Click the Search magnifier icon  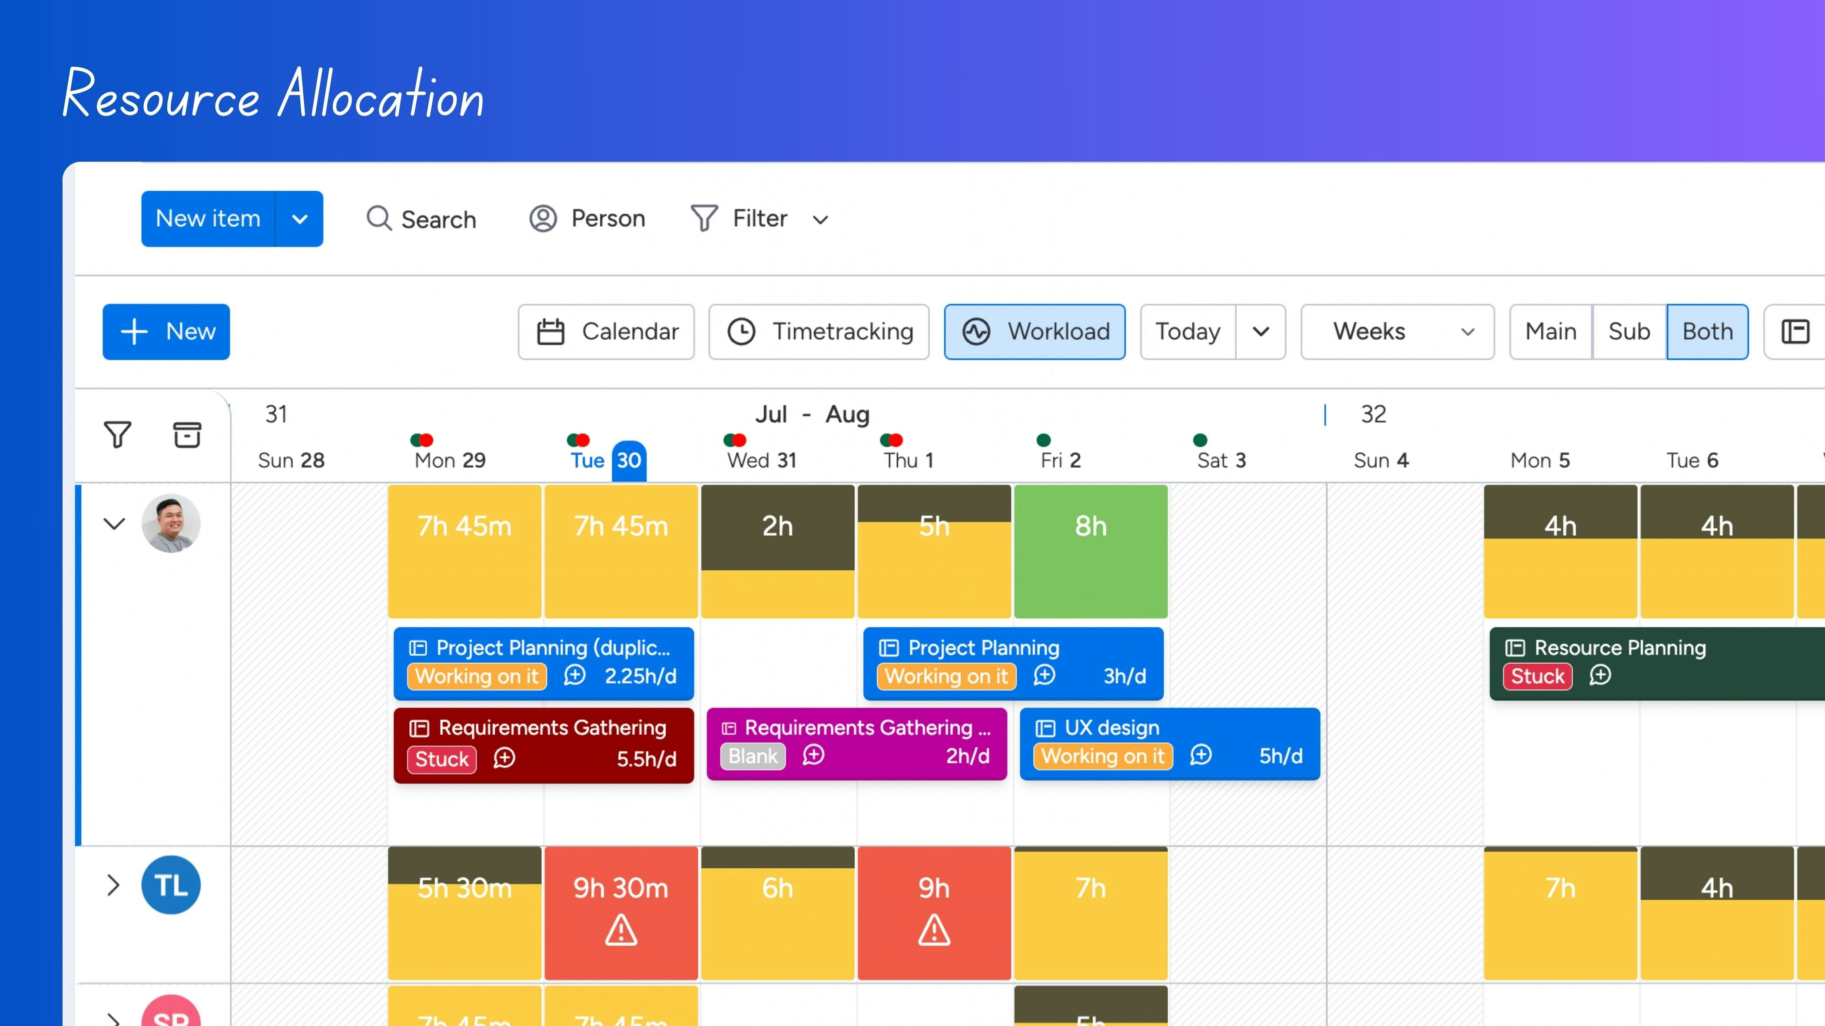pyautogui.click(x=379, y=218)
